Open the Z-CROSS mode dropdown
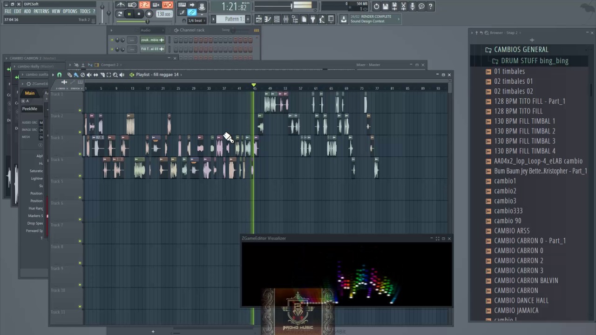 tap(62, 88)
